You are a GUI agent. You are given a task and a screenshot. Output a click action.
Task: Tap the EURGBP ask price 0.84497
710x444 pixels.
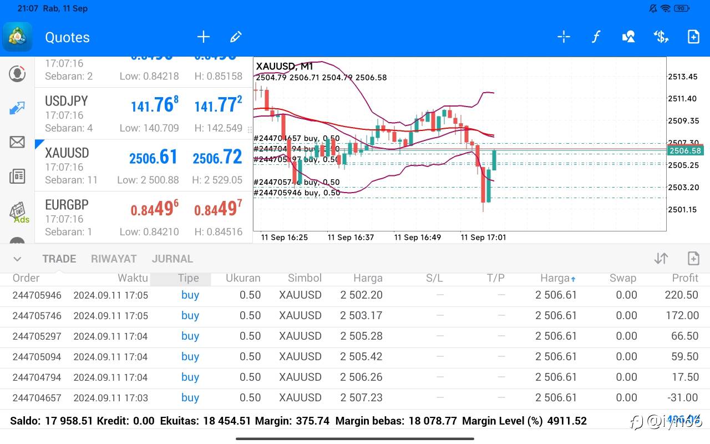coord(218,208)
